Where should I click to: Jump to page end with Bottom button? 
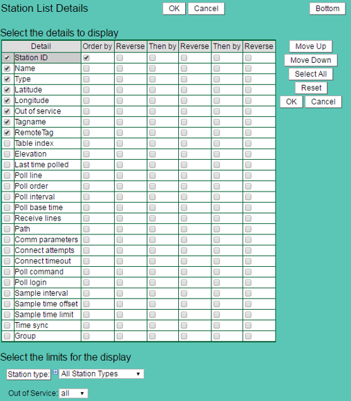click(328, 9)
